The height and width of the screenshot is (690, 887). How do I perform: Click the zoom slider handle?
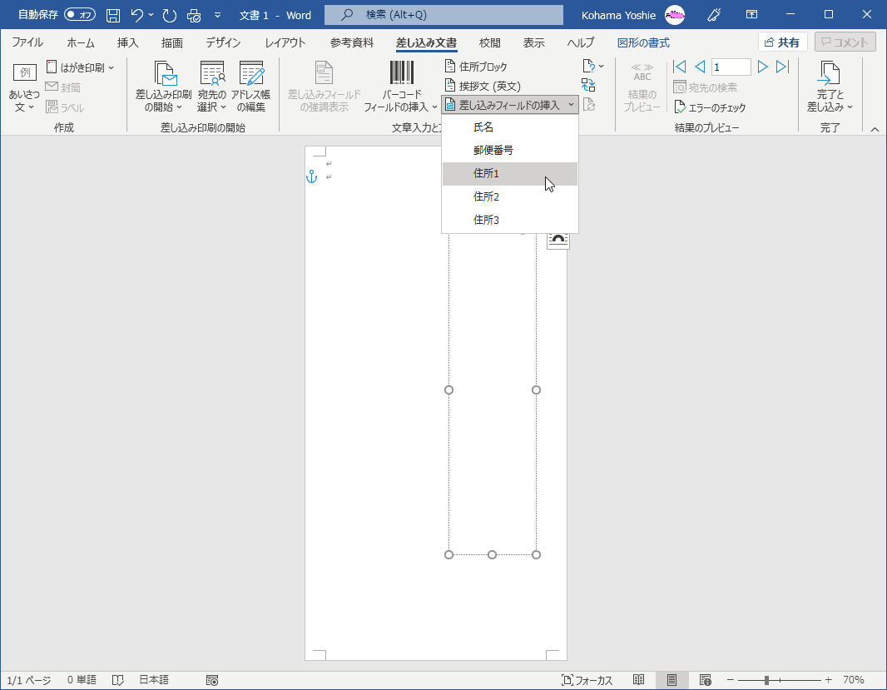766,680
